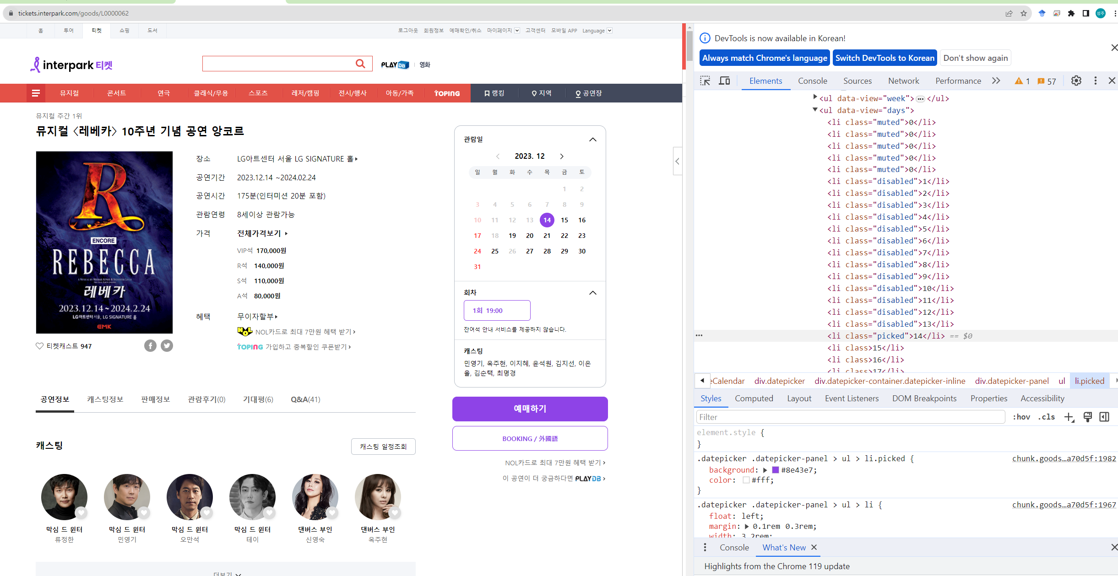1118x576 pixels.
Task: Collapse the side panel handle arrow
Action: (678, 161)
